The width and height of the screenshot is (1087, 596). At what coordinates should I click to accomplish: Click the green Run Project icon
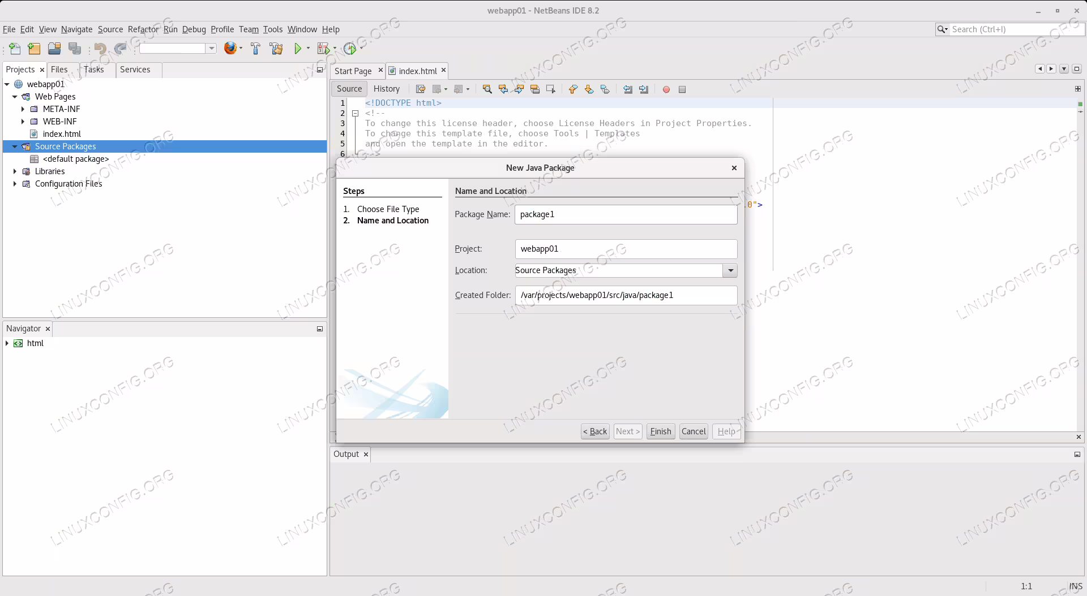[x=298, y=49]
